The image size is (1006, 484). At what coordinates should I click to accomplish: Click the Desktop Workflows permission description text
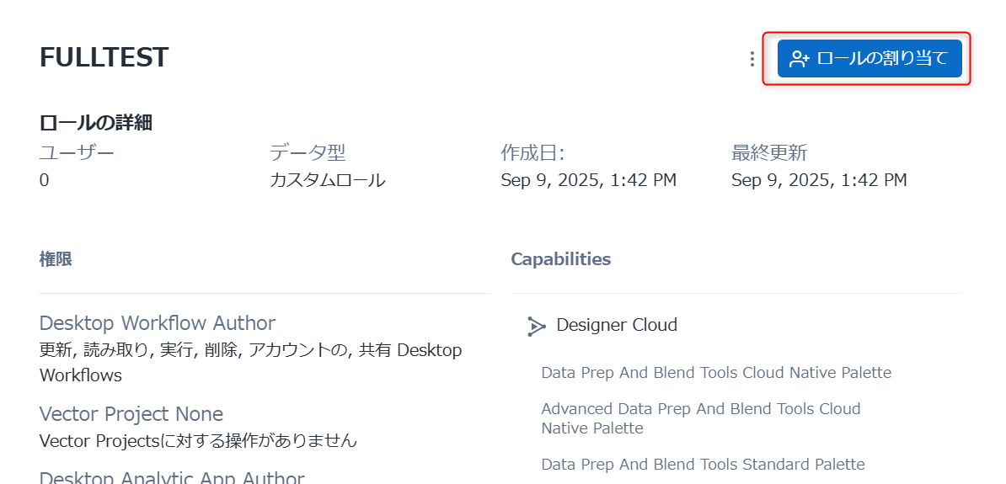250,362
